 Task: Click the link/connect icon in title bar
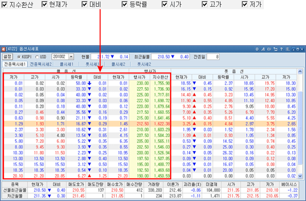269,49
